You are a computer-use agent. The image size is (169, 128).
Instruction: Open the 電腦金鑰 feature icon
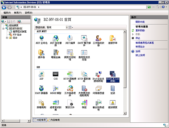coord(55,54)
